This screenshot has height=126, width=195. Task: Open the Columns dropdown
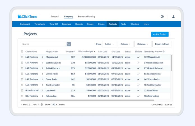tap(143, 44)
